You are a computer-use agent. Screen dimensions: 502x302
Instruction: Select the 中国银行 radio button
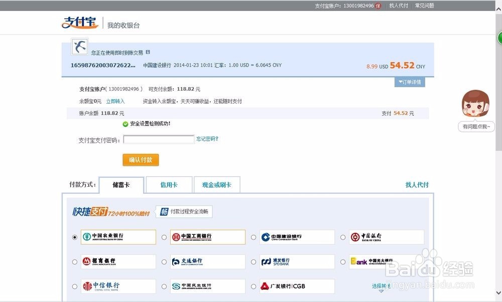343,237
